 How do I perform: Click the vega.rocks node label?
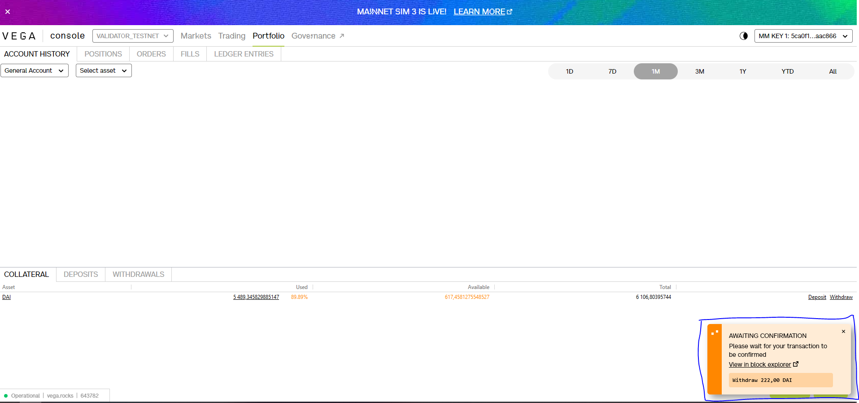[60, 396]
